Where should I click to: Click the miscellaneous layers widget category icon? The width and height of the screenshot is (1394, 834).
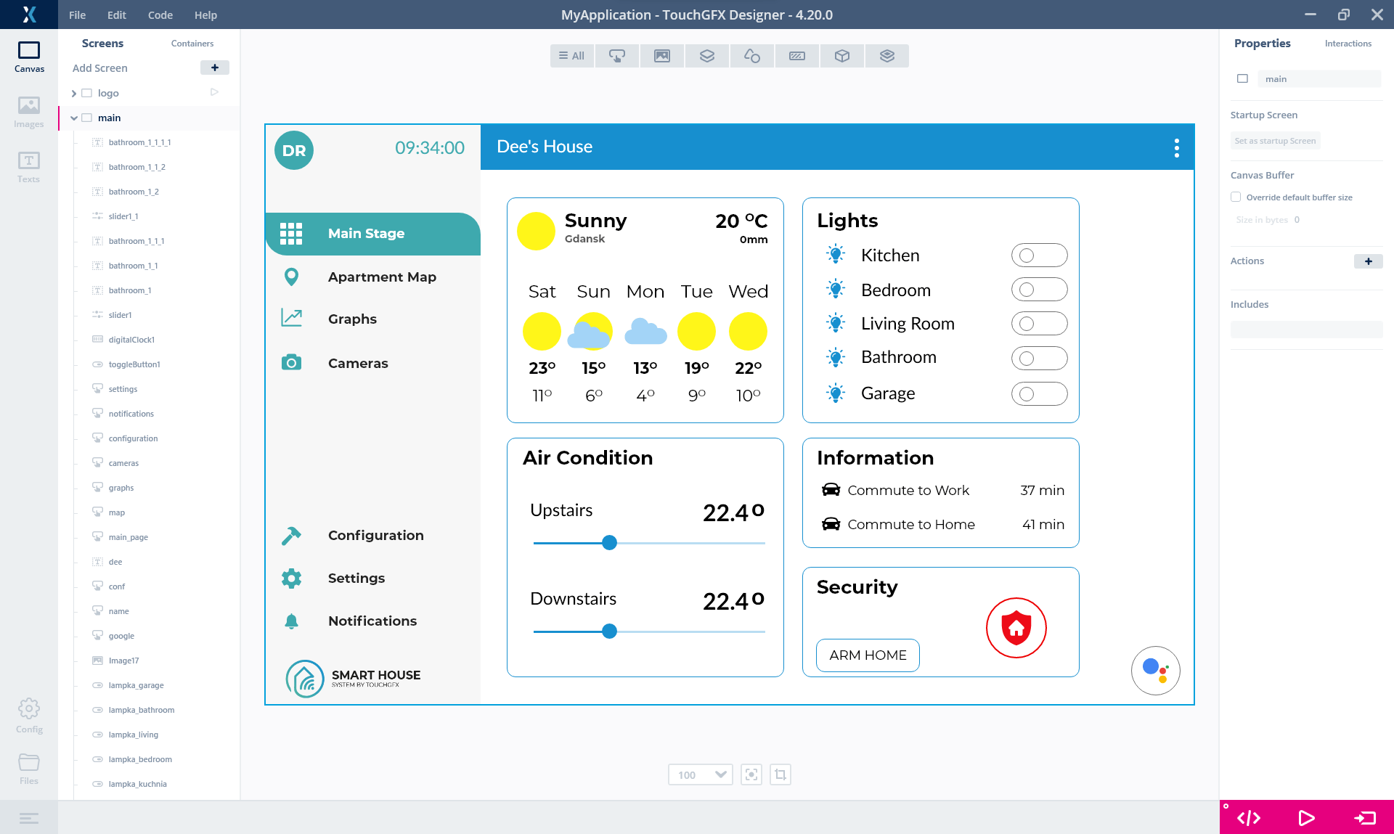[x=887, y=56]
